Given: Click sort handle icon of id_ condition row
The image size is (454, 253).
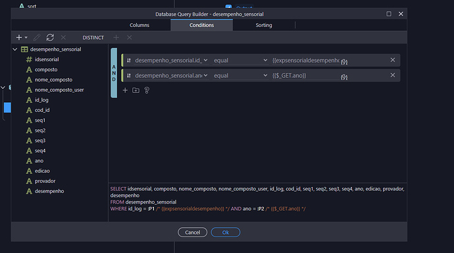Looking at the screenshot, I should pyautogui.click(x=129, y=60).
